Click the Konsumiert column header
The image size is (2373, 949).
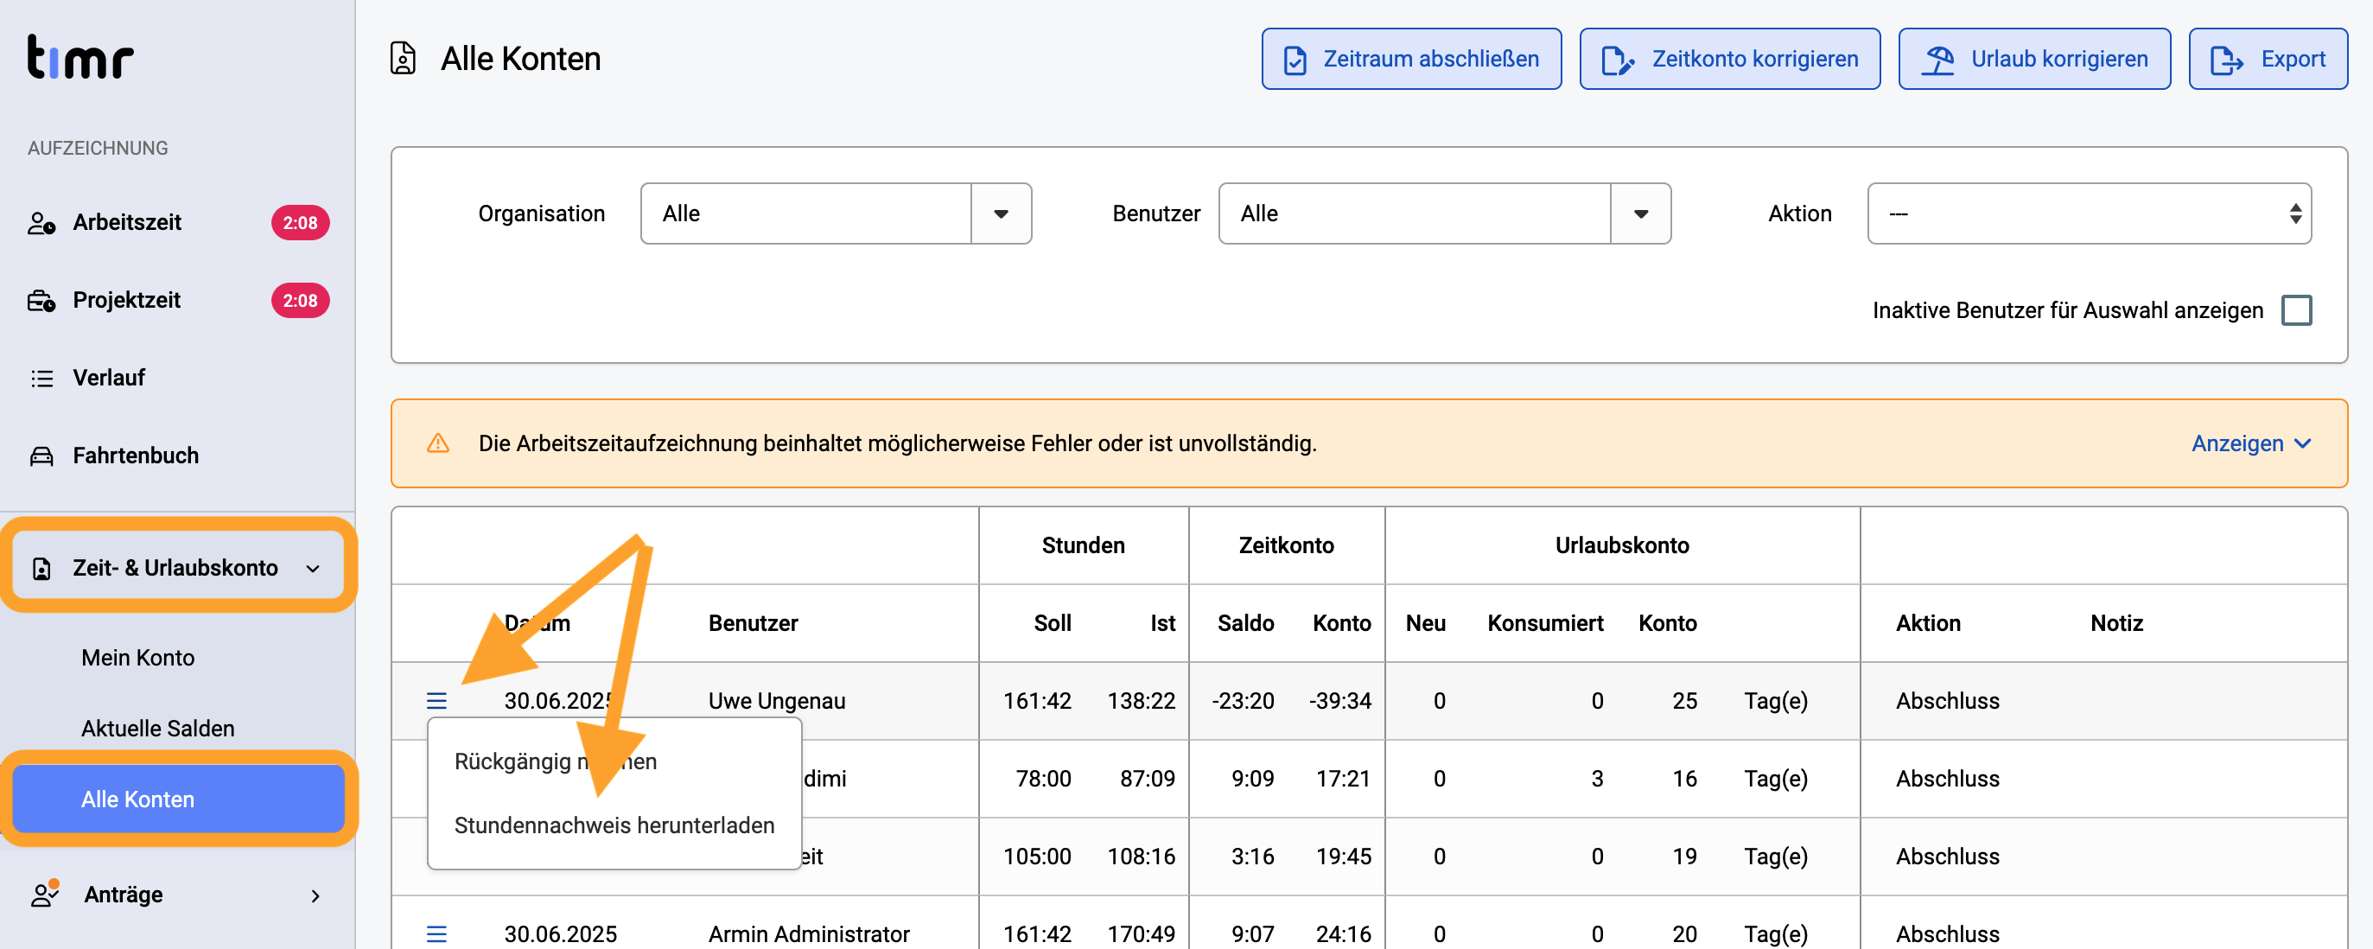tap(1545, 624)
